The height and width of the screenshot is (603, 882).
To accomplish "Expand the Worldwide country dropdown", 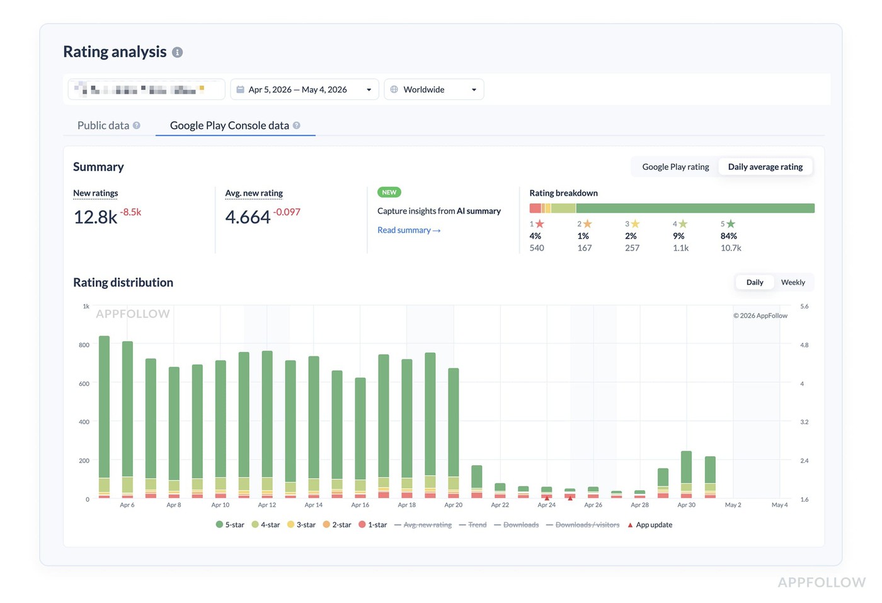I will point(434,89).
